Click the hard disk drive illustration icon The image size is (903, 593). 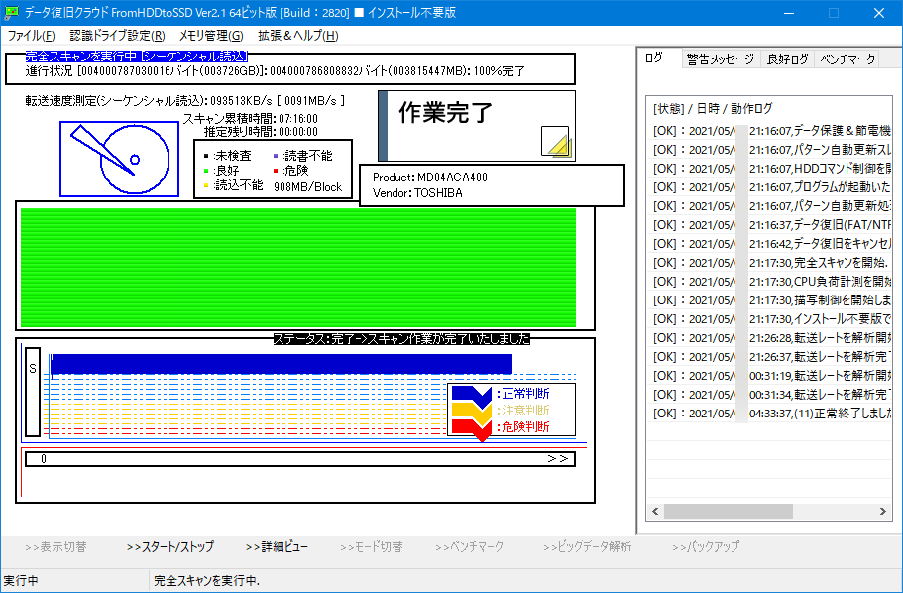(x=119, y=159)
